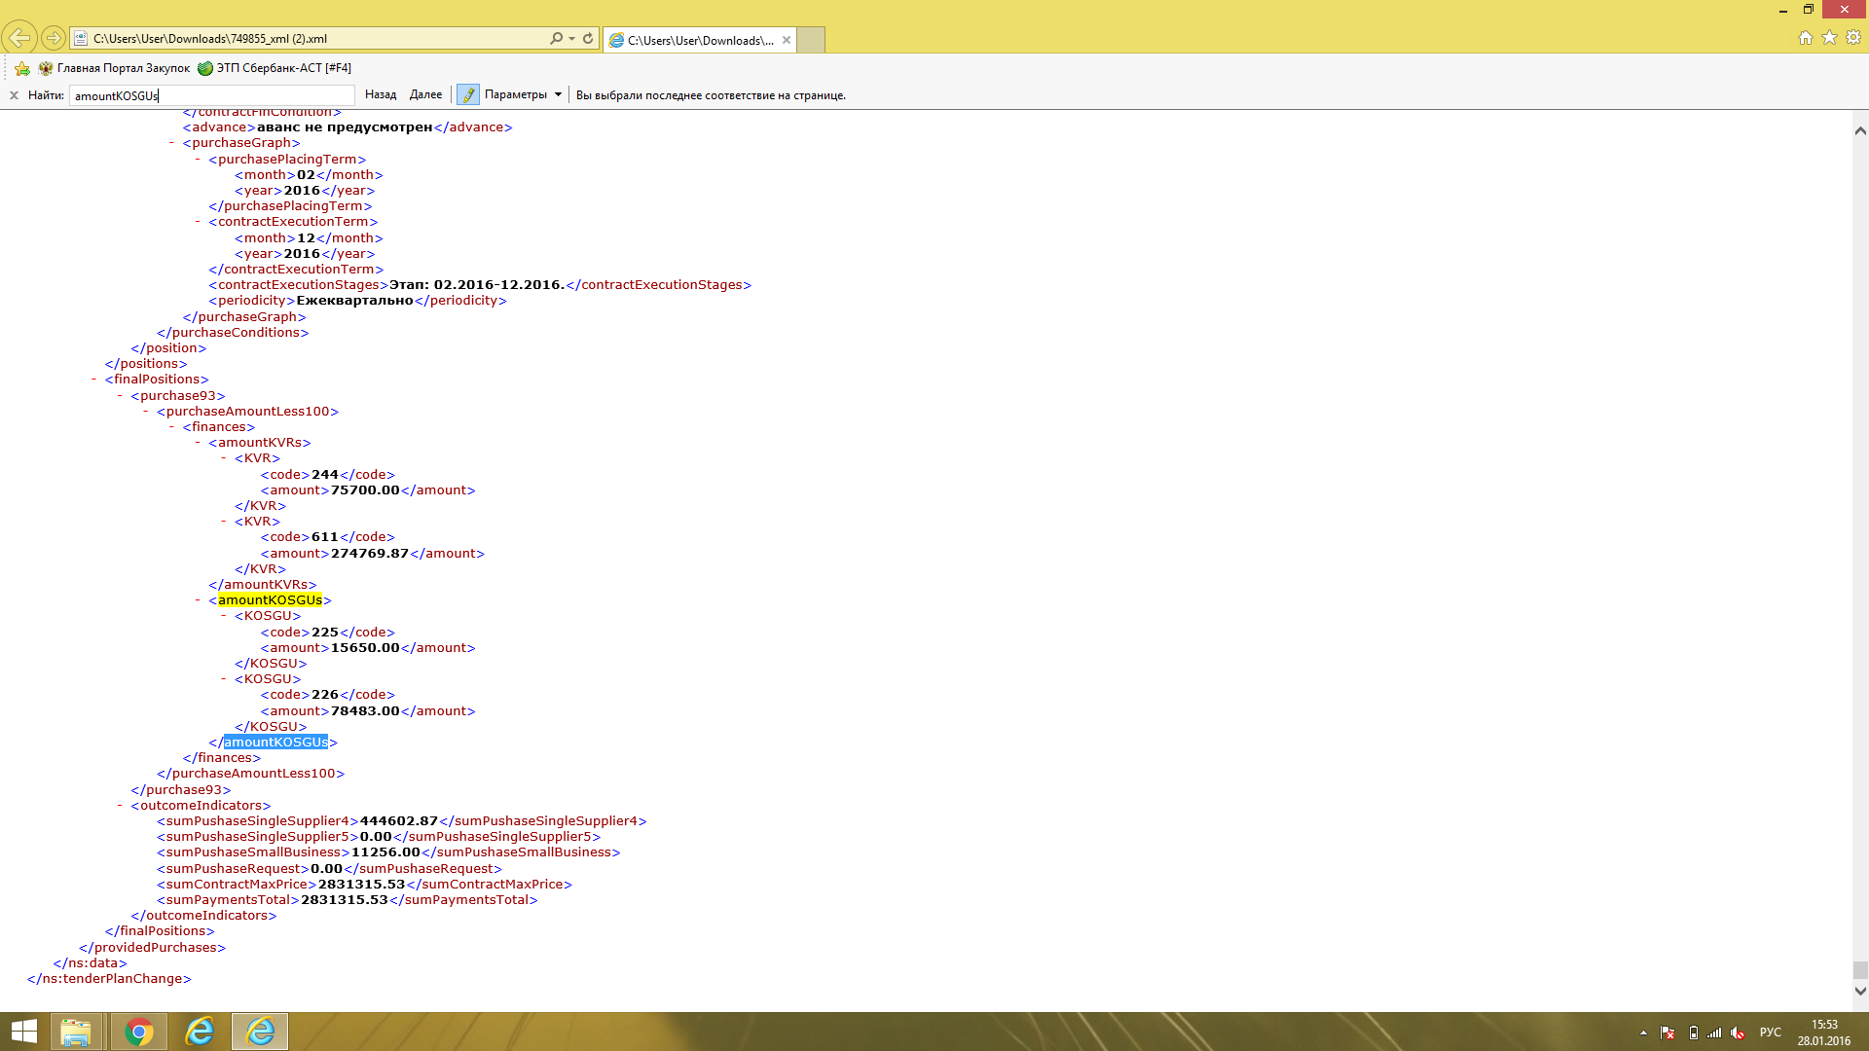Open the Action Center flag icon in tray
Screen dimensions: 1869x1051
1667,1033
